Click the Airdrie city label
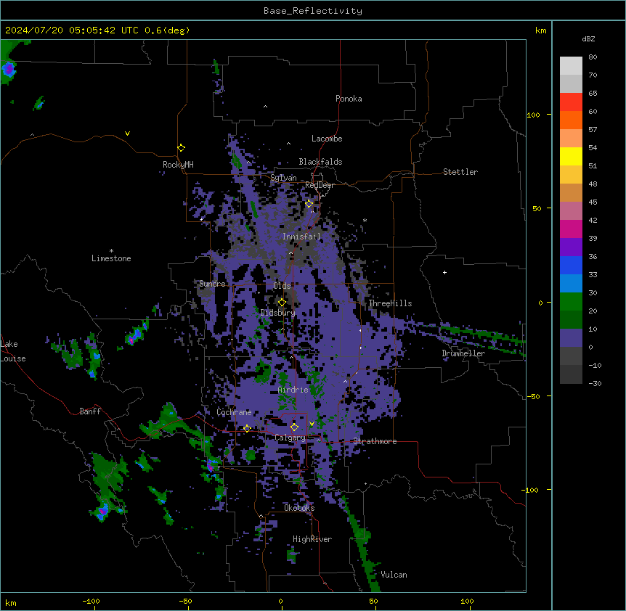 pos(293,390)
